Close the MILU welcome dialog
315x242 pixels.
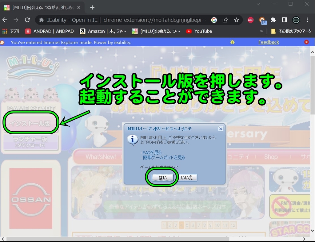click(221, 129)
